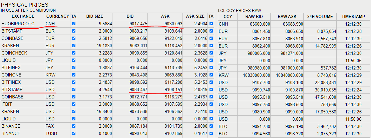Click ask price 9069.880
This screenshot has height=138, width=371.
click(173, 75)
